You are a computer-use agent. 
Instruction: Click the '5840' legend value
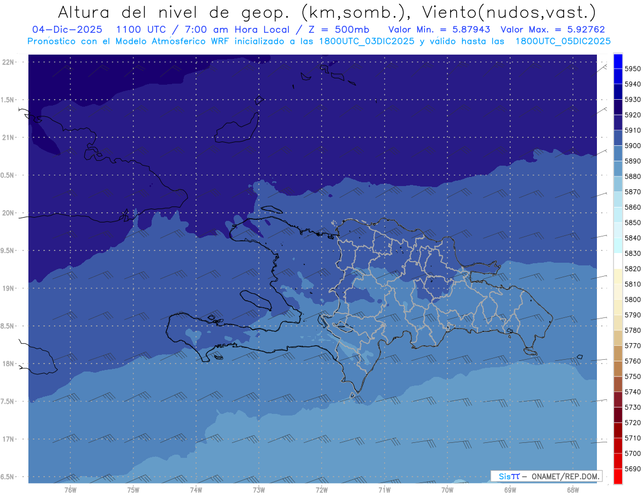click(x=633, y=238)
